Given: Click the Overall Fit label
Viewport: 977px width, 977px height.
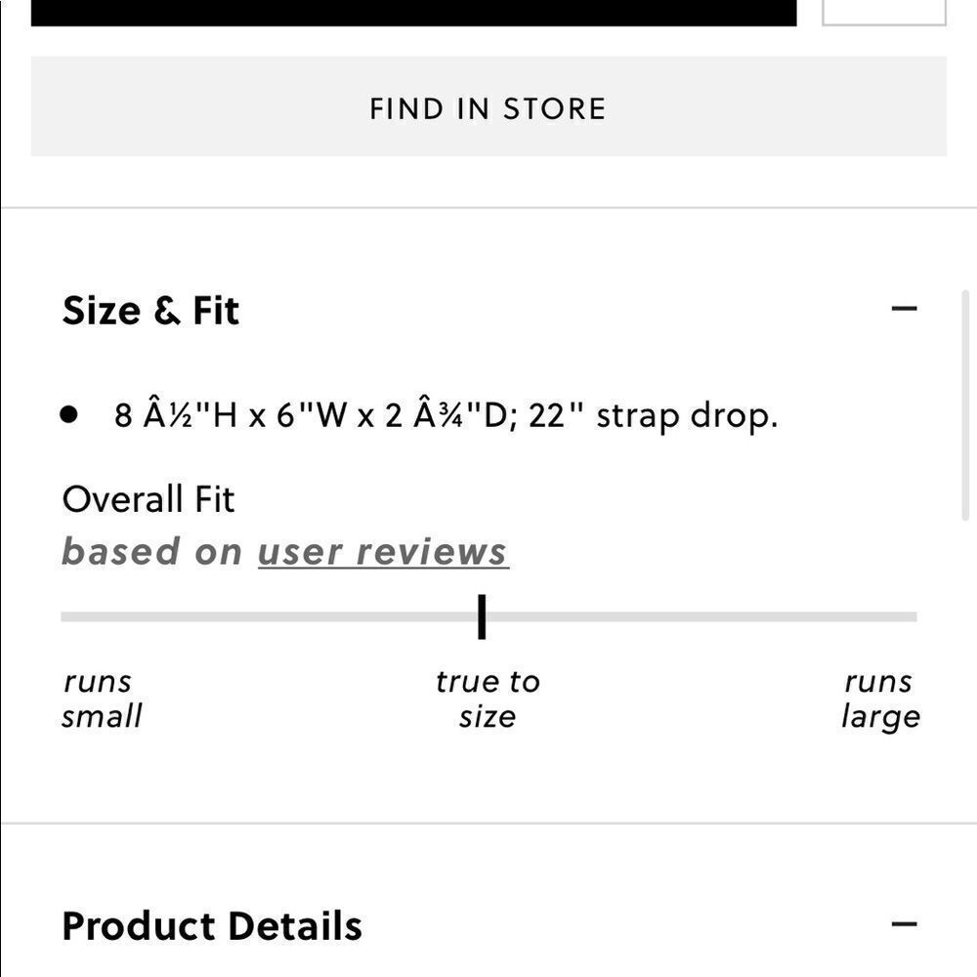Looking at the screenshot, I should (148, 499).
